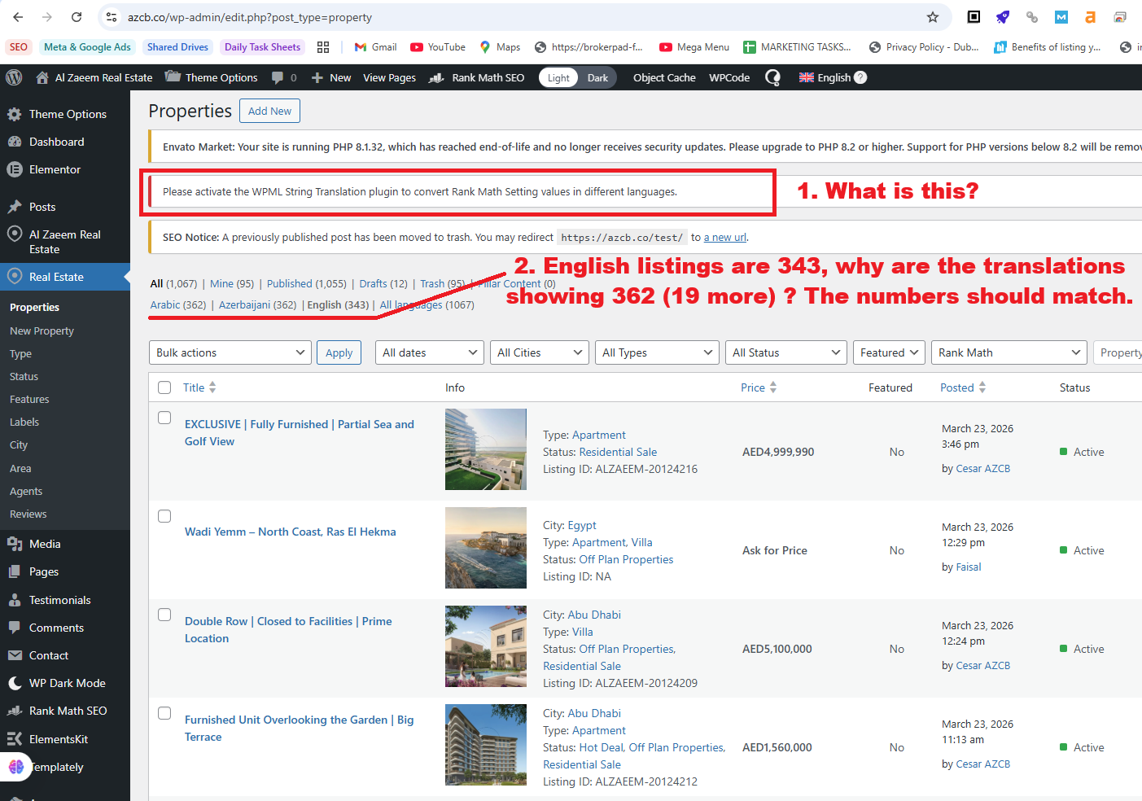1142x801 pixels.
Task: Open the Arabic language filter link
Action: pyautogui.click(x=165, y=304)
